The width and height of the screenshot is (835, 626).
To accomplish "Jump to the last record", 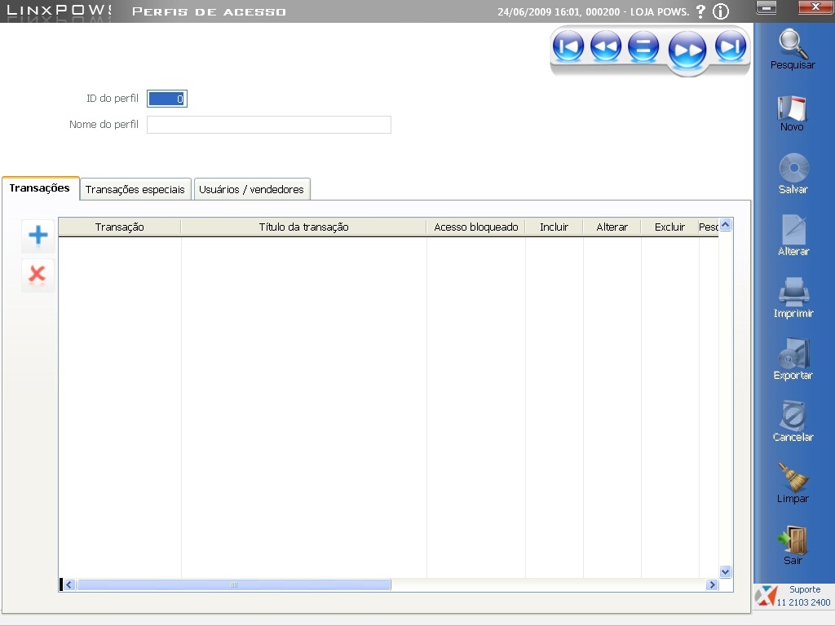I will coord(731,46).
